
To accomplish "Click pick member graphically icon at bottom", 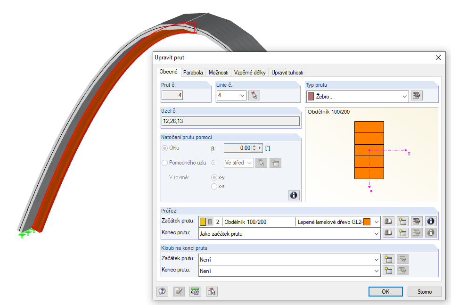I will pos(212,291).
